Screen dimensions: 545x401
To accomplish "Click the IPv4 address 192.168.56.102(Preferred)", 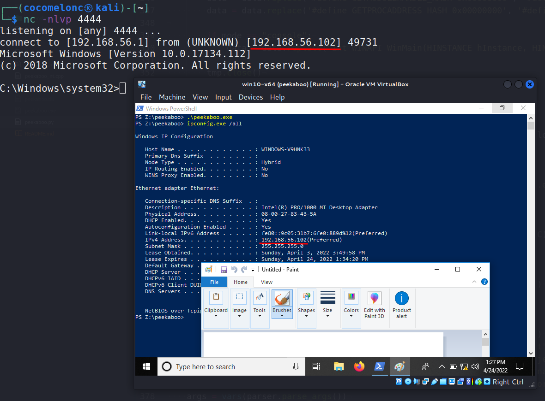I will click(x=301, y=240).
